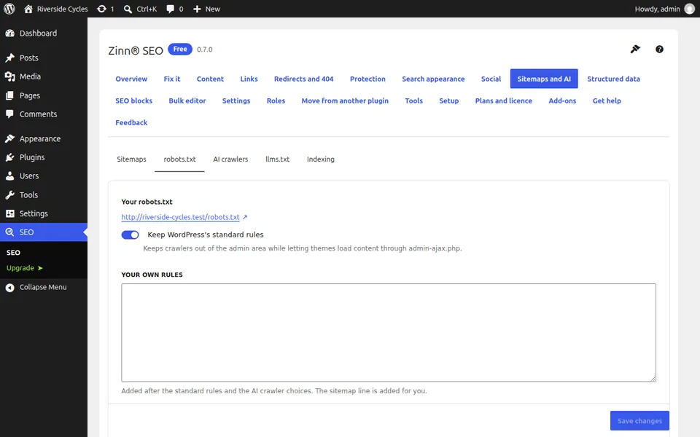This screenshot has height=437, width=700.
Task: Open comments bubble in admin bar
Action: [x=170, y=9]
